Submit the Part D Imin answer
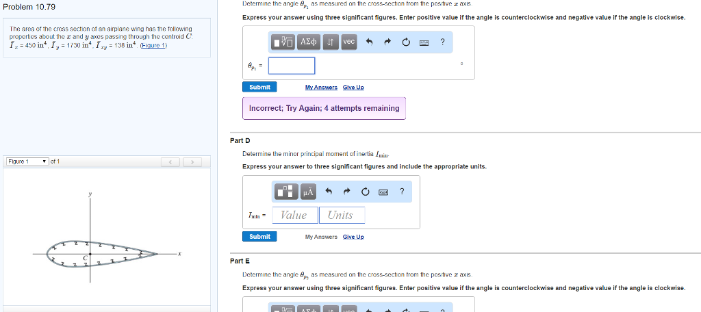Screen dimensions: 701x312 [259, 237]
